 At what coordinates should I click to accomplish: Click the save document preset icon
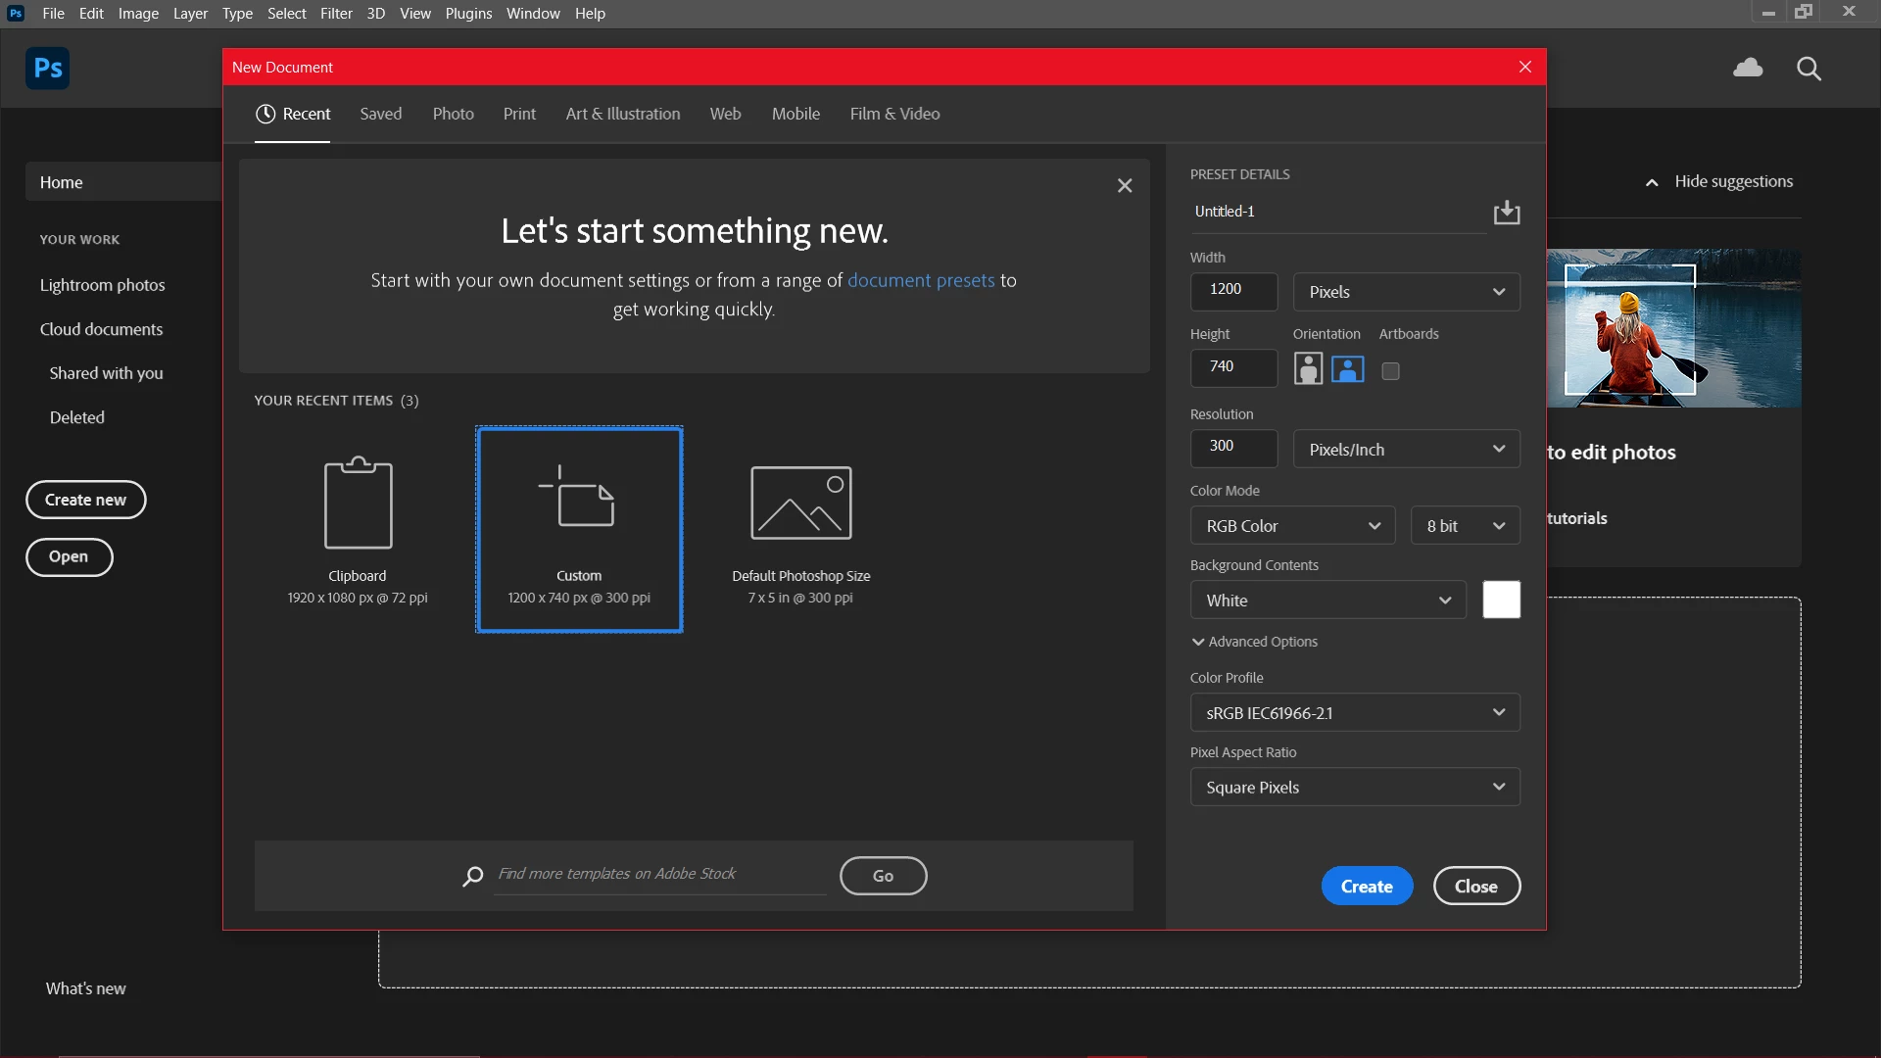tap(1506, 213)
